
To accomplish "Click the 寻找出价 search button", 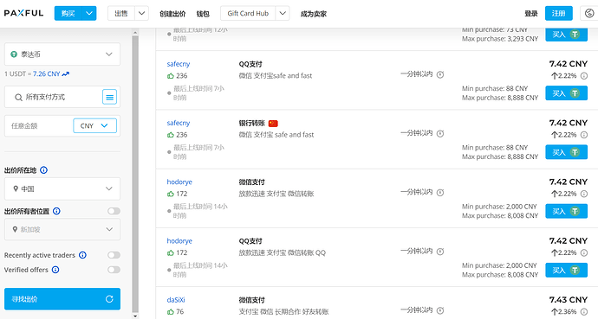I will [x=62, y=299].
